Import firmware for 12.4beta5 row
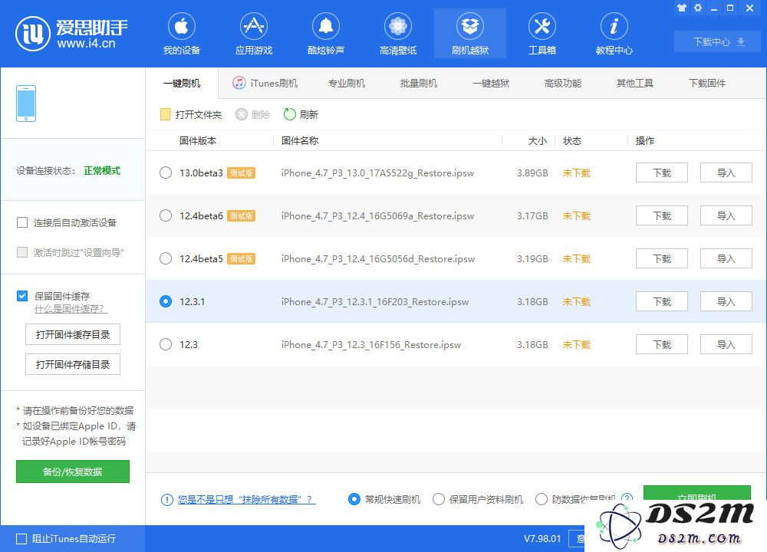The width and height of the screenshot is (767, 552). tap(726, 258)
